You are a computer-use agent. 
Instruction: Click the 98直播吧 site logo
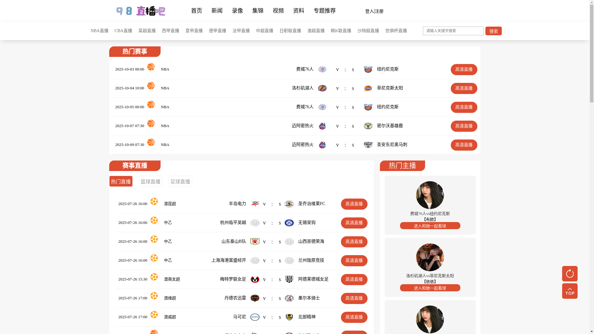pyautogui.click(x=140, y=11)
